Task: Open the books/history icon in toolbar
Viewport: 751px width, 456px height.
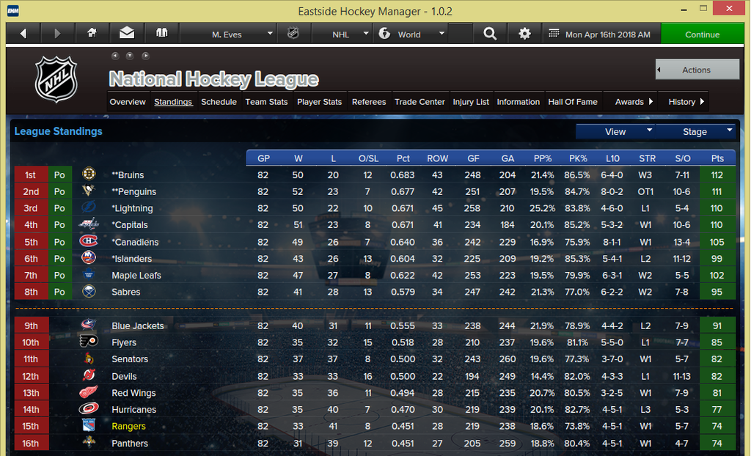Action: click(162, 33)
